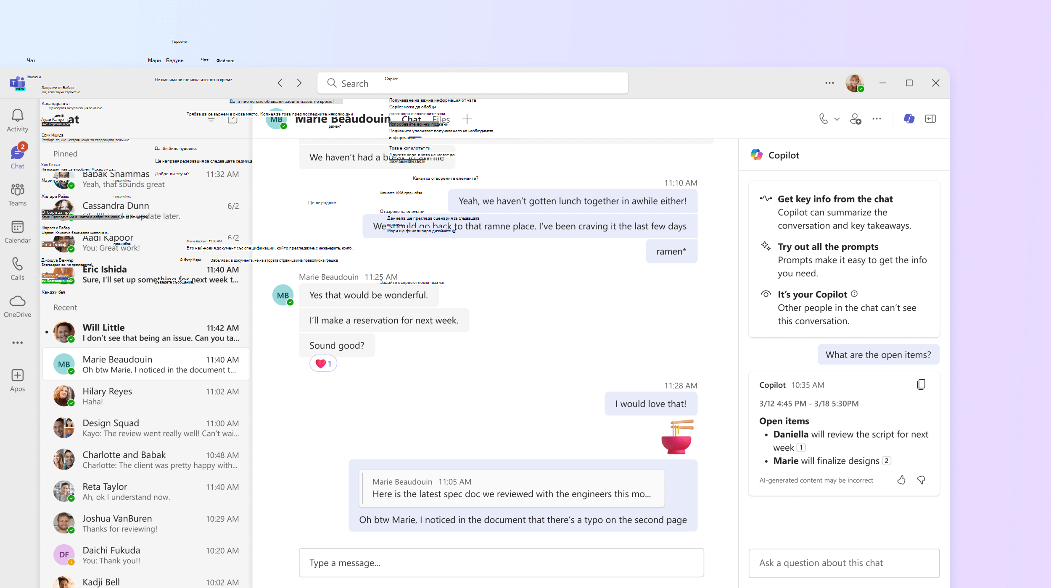Click the Copilot logo in the pane header
Screen dimensions: 1051x588
click(x=757, y=155)
